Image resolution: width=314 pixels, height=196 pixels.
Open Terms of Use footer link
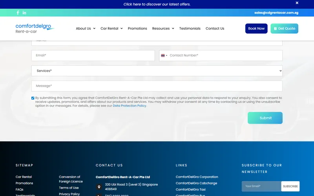click(x=69, y=188)
